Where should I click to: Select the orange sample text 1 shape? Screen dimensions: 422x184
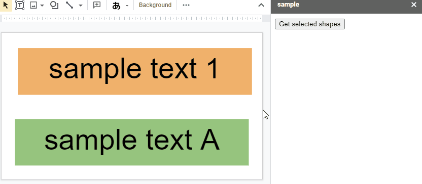pyautogui.click(x=135, y=71)
